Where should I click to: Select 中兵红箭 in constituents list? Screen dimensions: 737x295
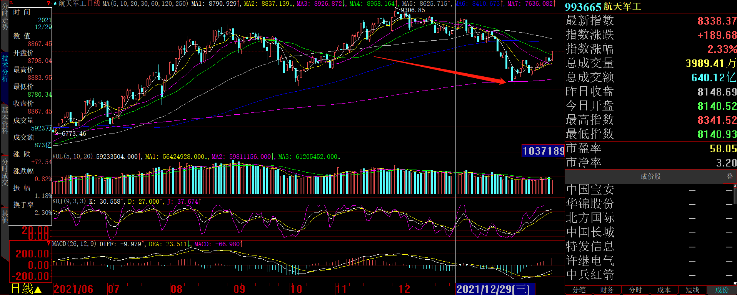tap(590, 275)
